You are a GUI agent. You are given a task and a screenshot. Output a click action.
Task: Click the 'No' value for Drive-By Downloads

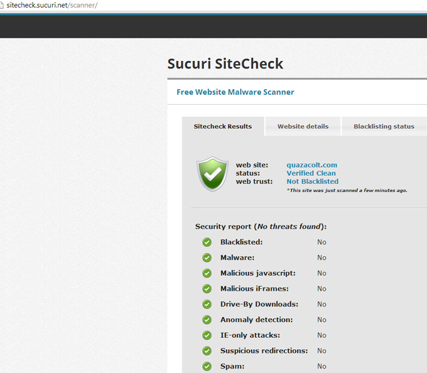click(x=322, y=304)
